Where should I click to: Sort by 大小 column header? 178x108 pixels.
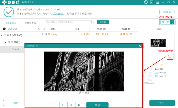coord(77,29)
